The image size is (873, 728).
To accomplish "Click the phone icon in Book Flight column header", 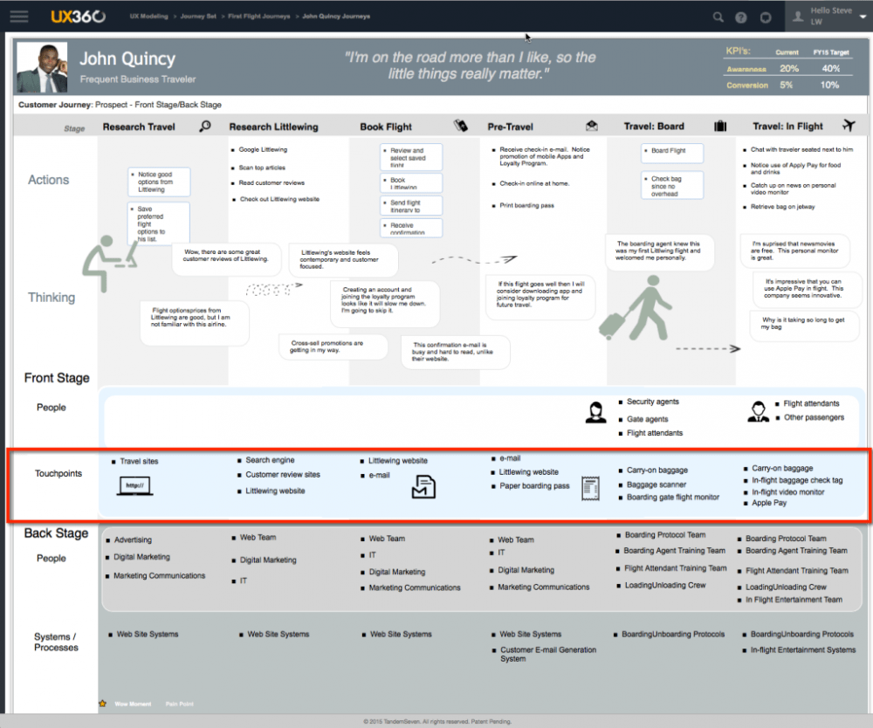I will (460, 125).
